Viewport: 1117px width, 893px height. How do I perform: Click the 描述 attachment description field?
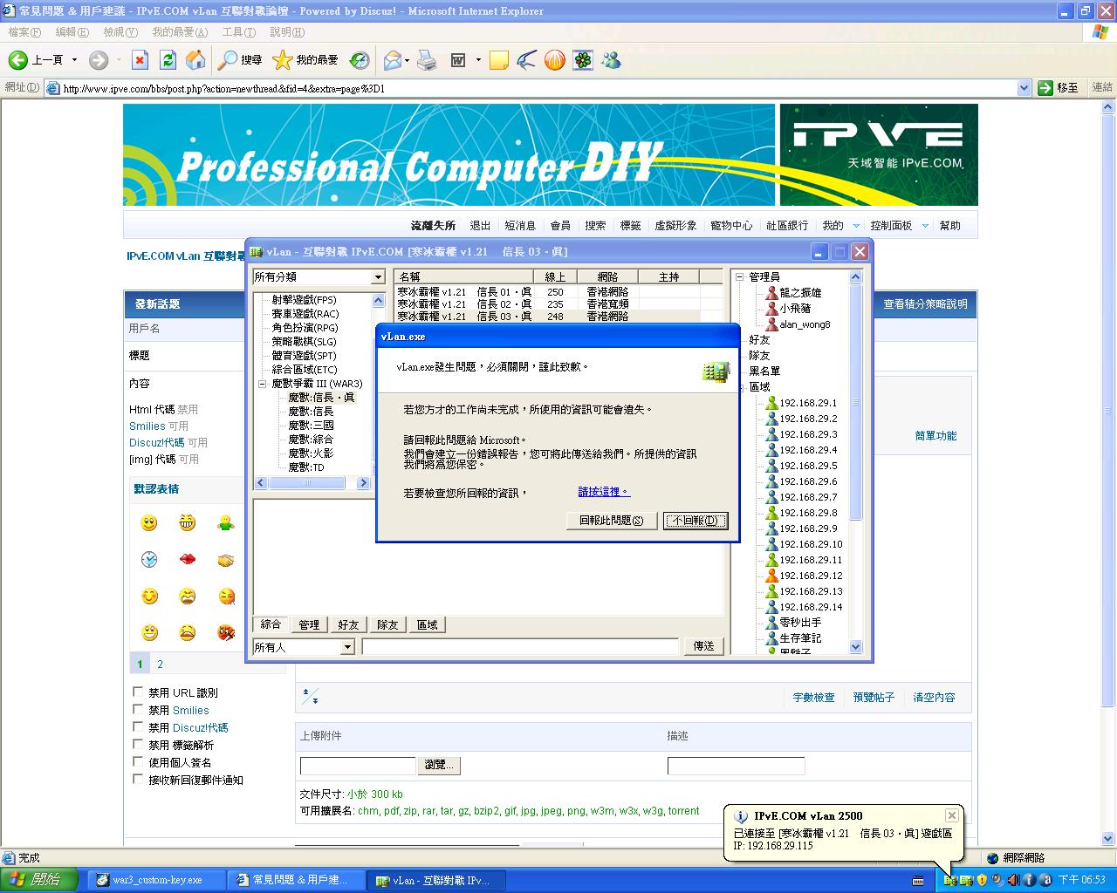736,766
